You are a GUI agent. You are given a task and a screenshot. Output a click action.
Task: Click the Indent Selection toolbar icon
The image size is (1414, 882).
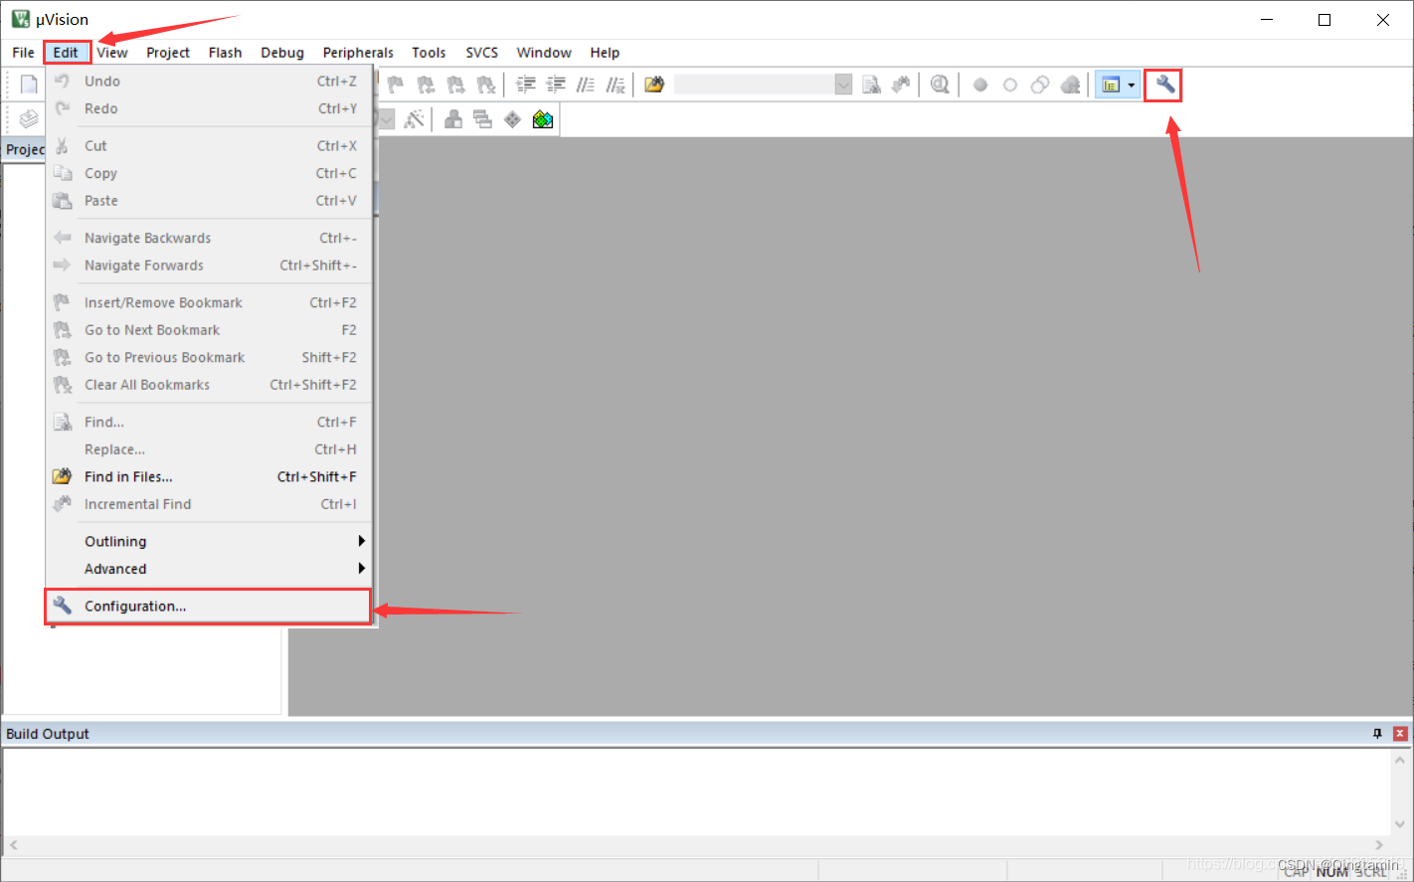pyautogui.click(x=526, y=86)
